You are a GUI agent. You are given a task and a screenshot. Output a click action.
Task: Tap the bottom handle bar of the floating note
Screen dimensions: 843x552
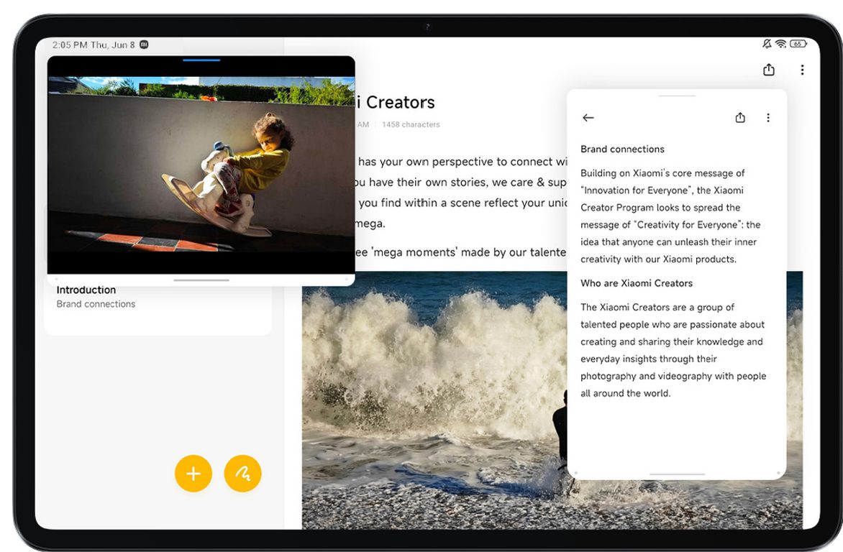click(x=677, y=474)
